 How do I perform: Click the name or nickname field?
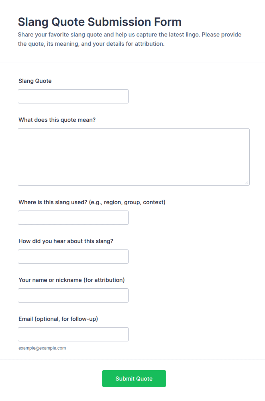point(73,295)
